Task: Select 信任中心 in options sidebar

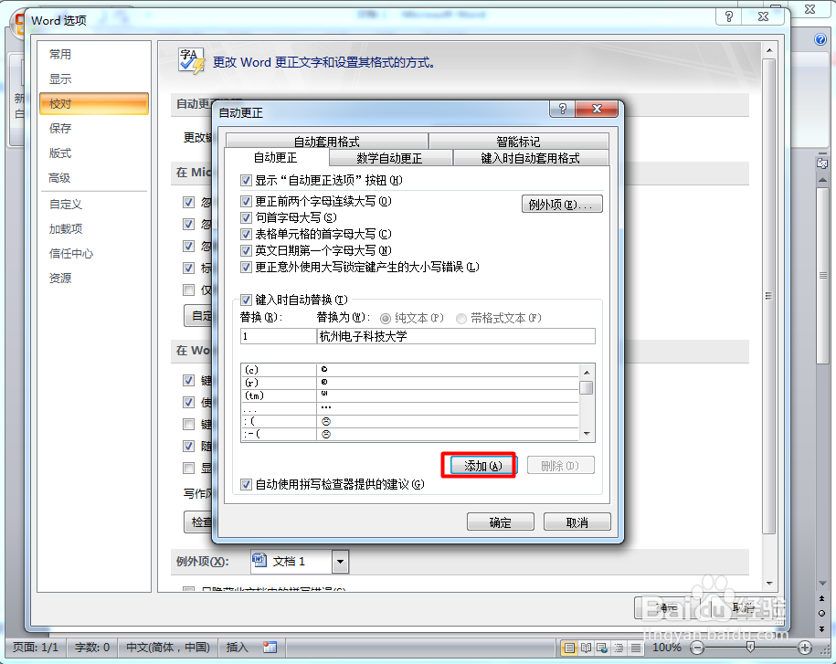Action: [x=94, y=254]
